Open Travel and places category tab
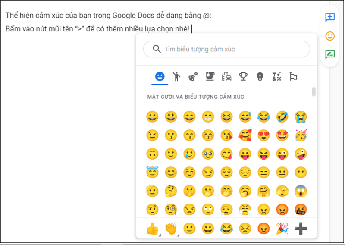Image resolution: width=345 pixels, height=245 pixels. (226, 77)
